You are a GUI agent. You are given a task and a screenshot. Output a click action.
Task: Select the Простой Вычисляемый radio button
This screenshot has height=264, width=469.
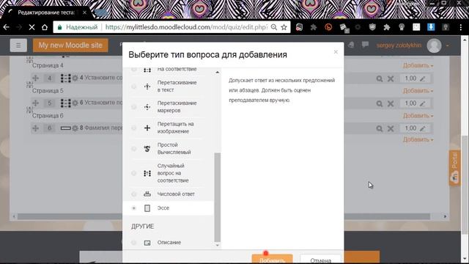coord(133,148)
